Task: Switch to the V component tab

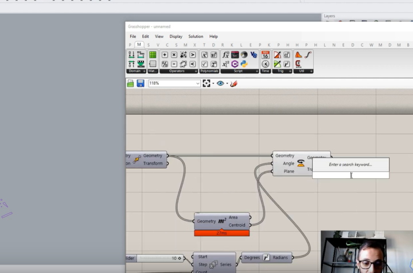Action: tap(158, 45)
